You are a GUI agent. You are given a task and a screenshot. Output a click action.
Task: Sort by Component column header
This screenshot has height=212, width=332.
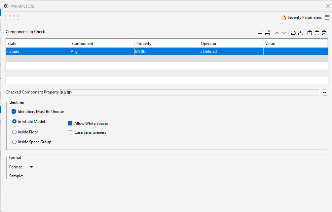[x=102, y=43]
